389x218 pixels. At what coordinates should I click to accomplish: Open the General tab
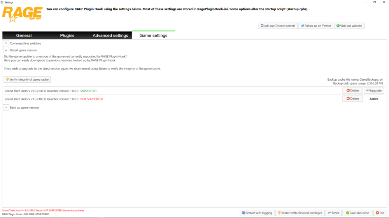tap(24, 35)
